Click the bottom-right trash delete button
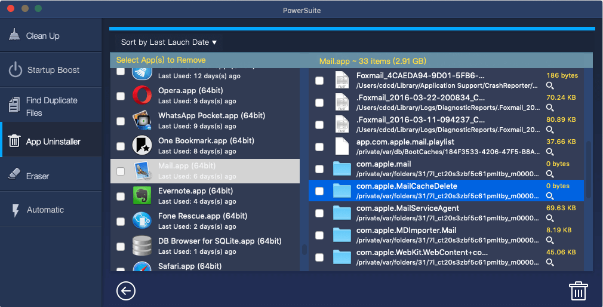 [578, 291]
